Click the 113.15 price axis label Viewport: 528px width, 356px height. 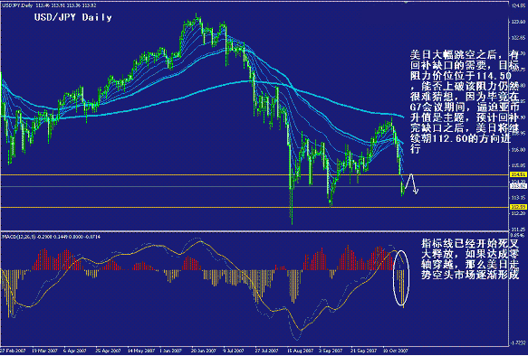(519, 197)
